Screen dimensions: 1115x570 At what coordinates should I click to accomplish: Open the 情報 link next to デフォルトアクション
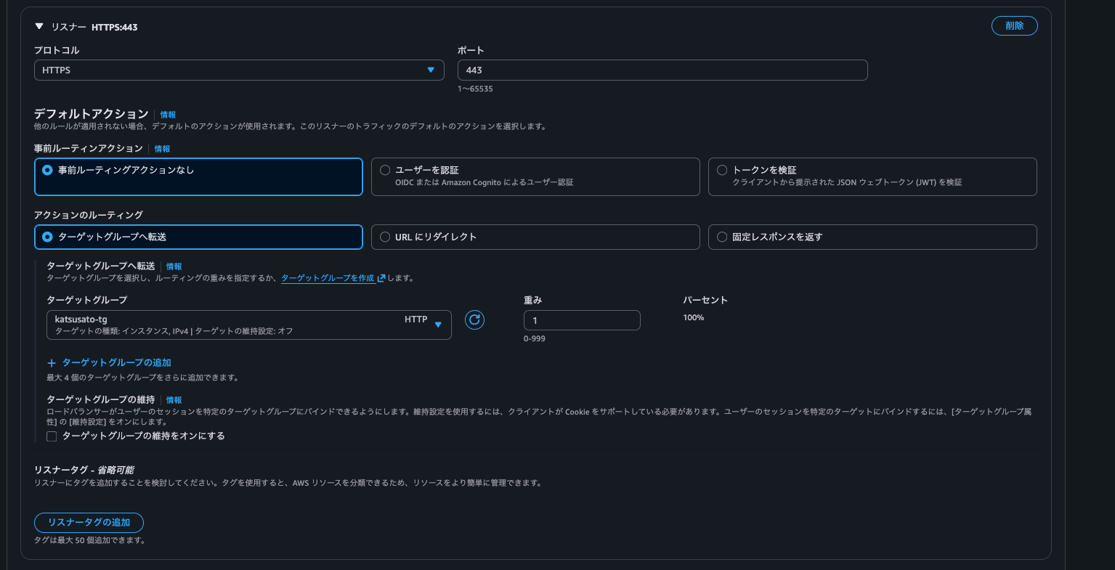pyautogui.click(x=168, y=114)
